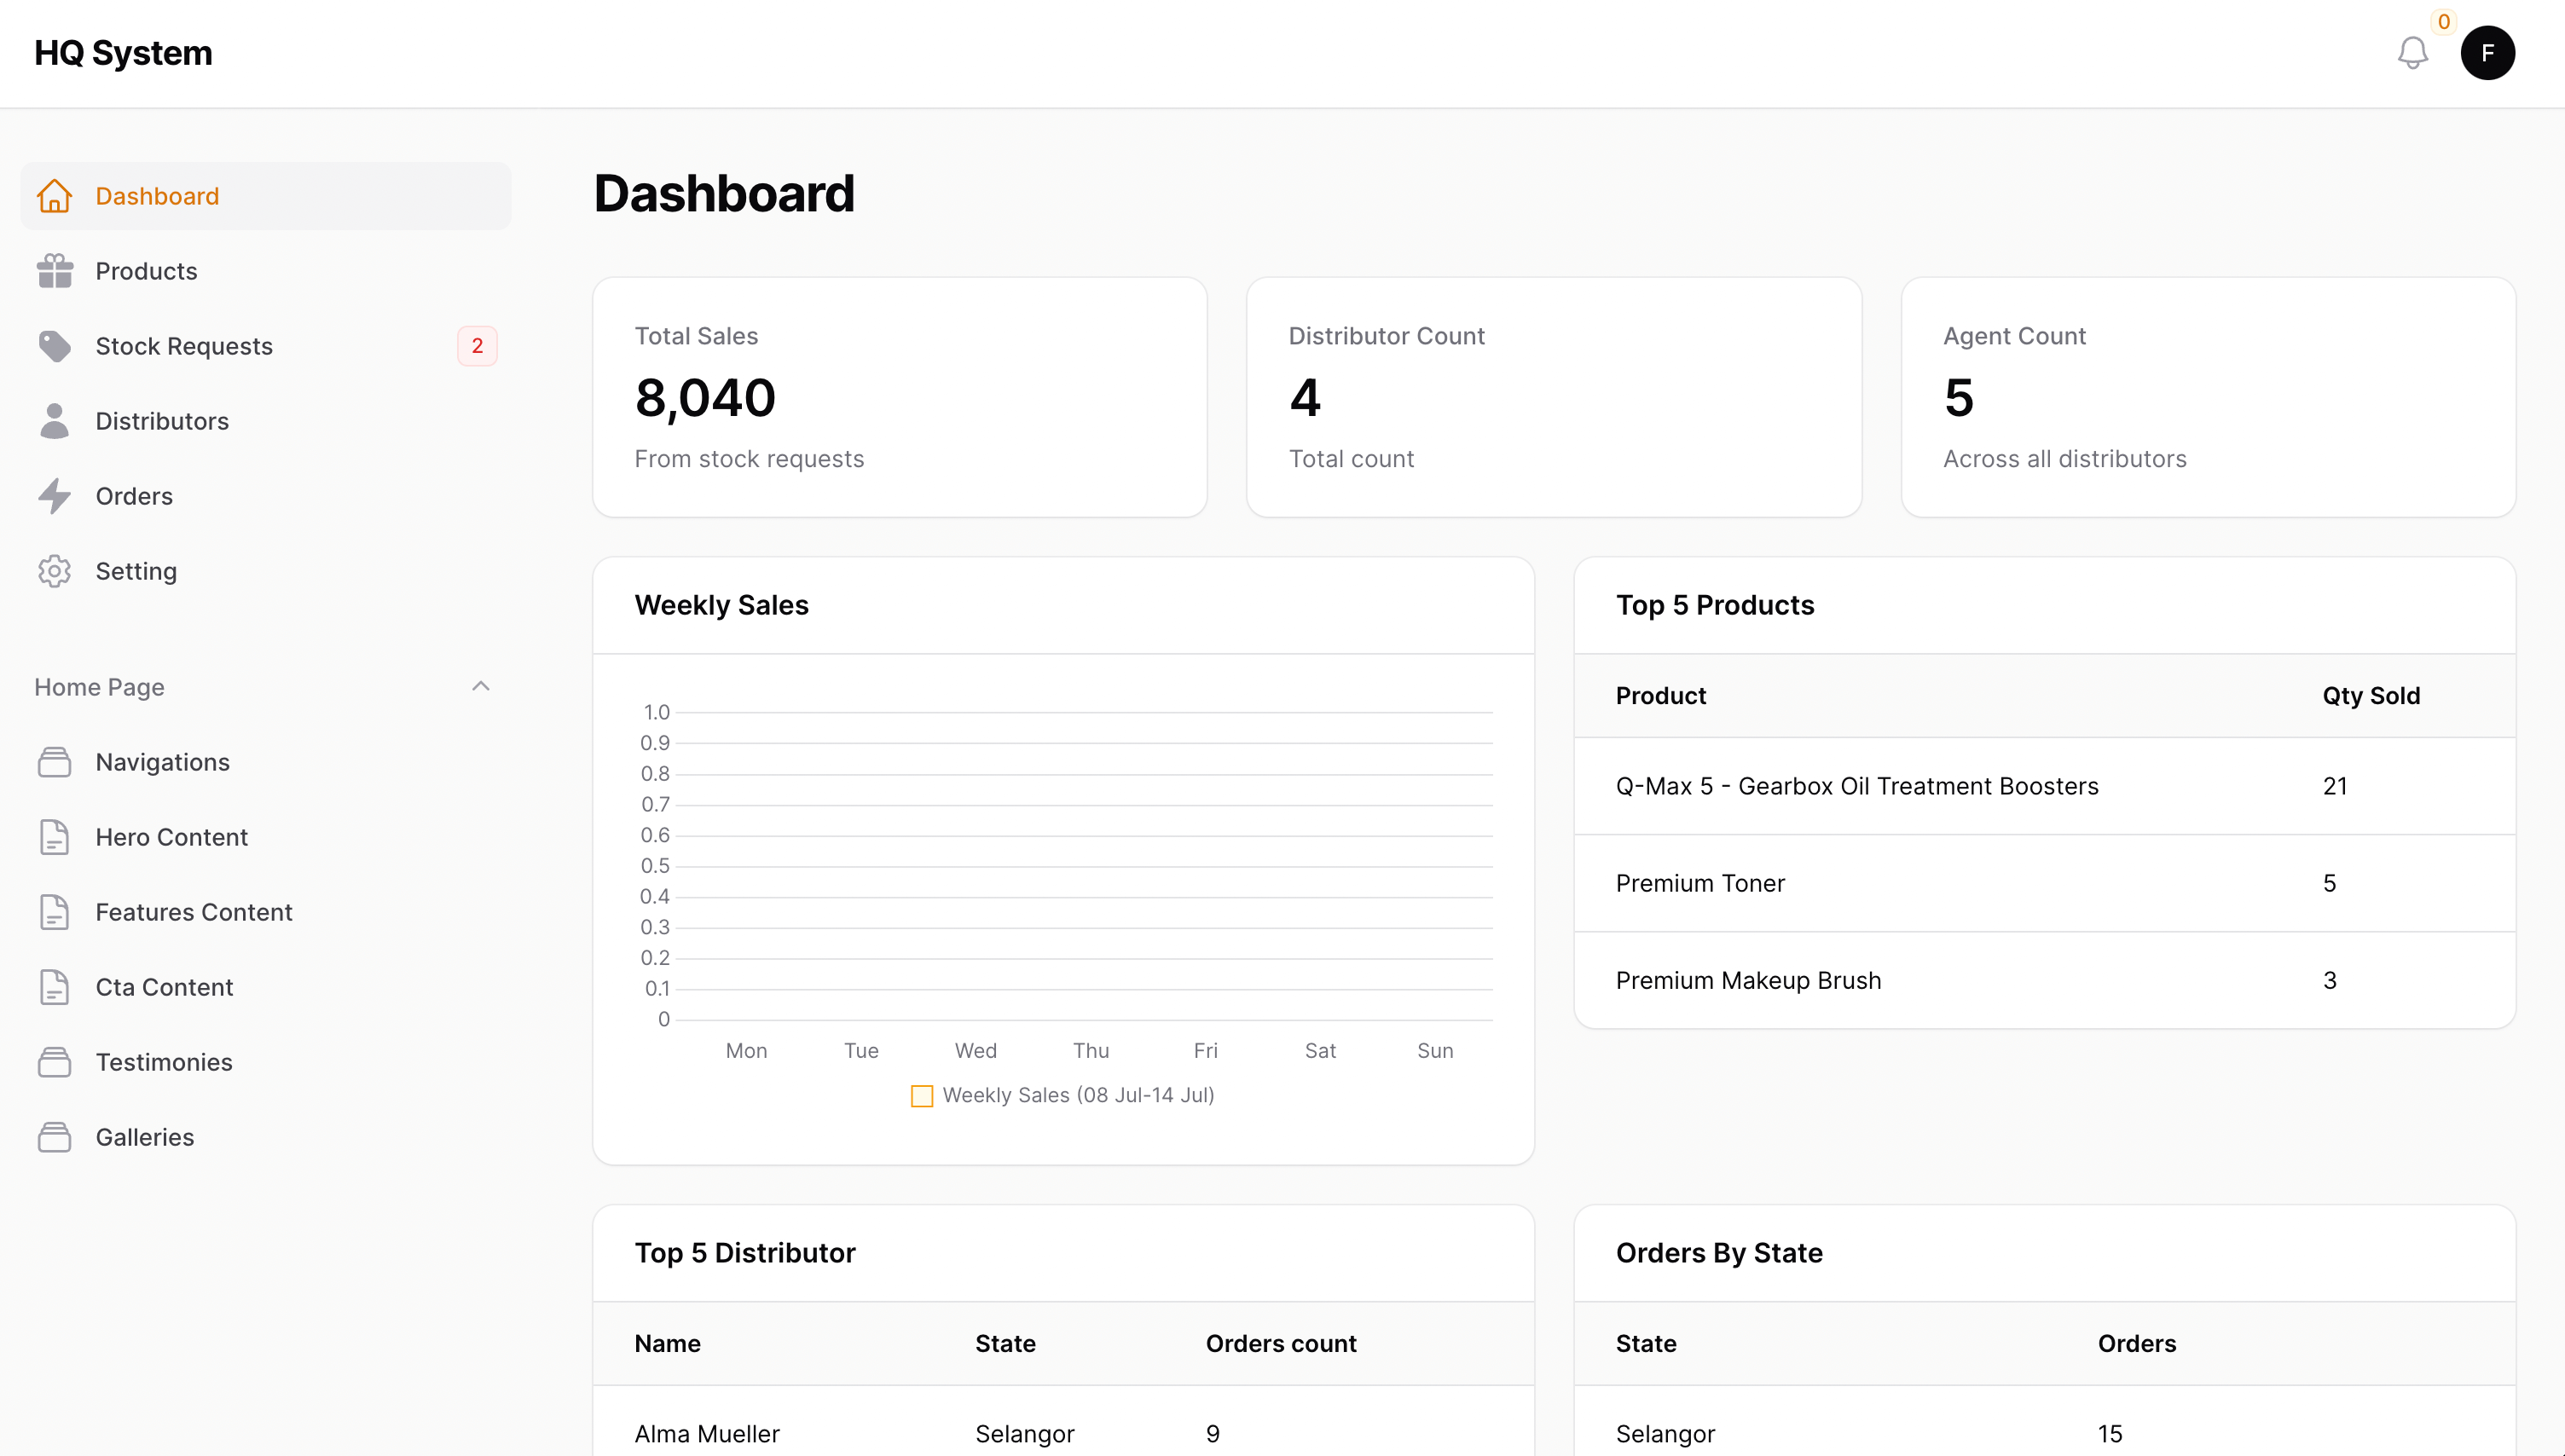Click 'Across all distributors' caption
The width and height of the screenshot is (2565, 1456).
(2064, 459)
